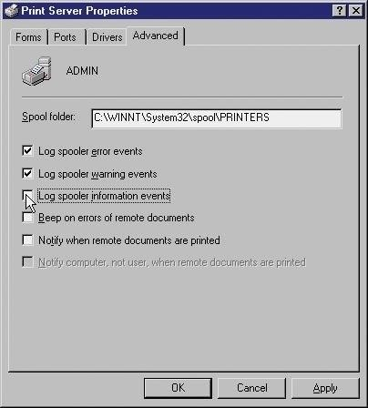Close the Print Server Properties dialog
This screenshot has height=408, width=368.
(356, 11)
